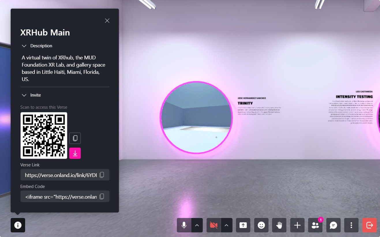Open the screen share tool

click(x=243, y=225)
